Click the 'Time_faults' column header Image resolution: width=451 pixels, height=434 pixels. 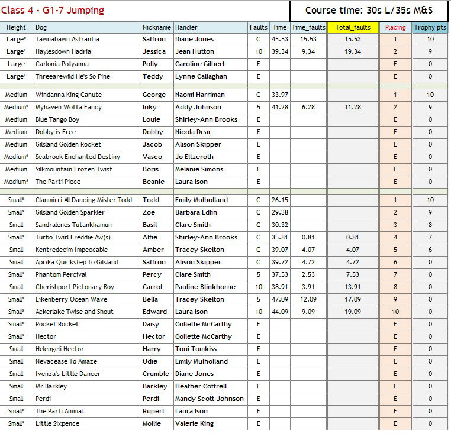[x=308, y=27]
